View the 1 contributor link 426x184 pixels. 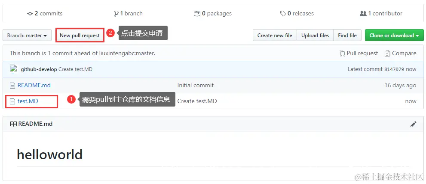coord(381,14)
